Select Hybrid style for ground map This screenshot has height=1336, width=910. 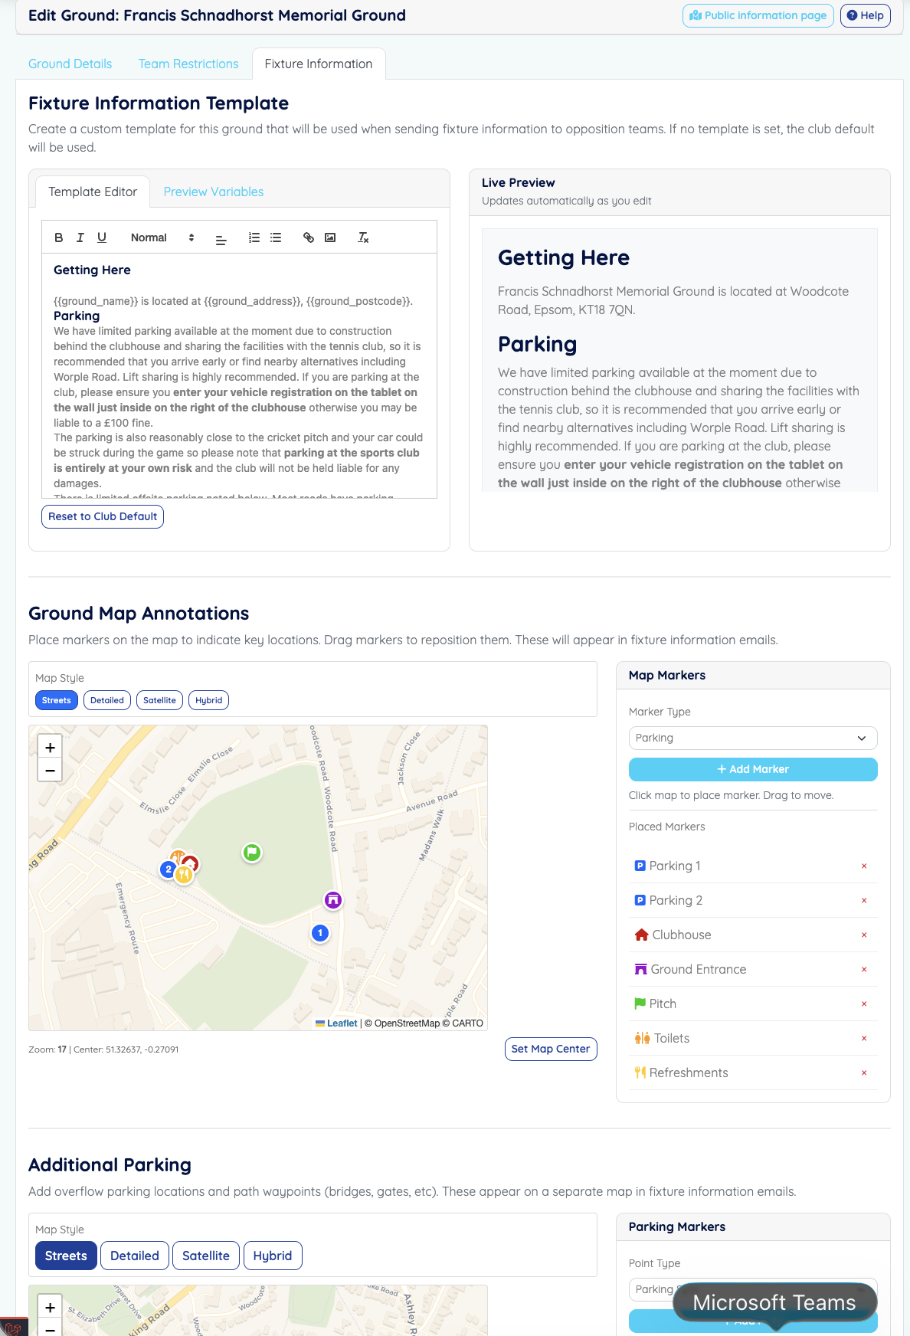coord(208,700)
